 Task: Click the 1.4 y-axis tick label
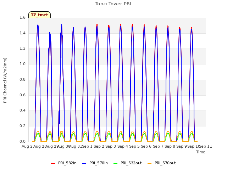22,33
